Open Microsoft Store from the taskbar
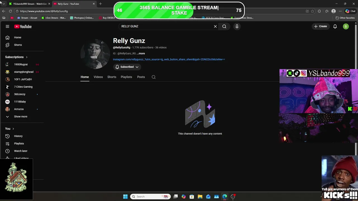 coord(192,197)
